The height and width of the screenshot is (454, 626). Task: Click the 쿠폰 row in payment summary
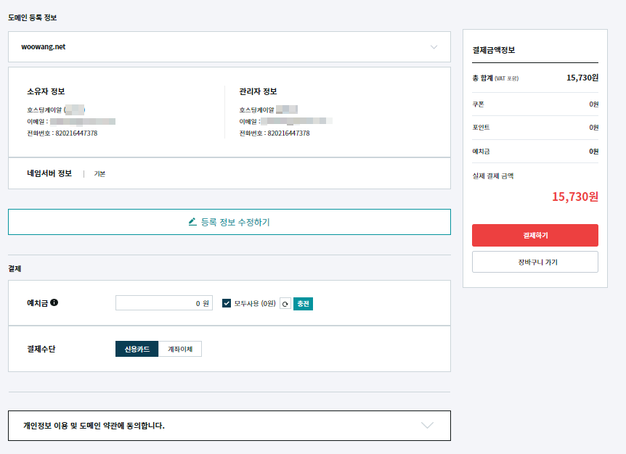pyautogui.click(x=534, y=104)
